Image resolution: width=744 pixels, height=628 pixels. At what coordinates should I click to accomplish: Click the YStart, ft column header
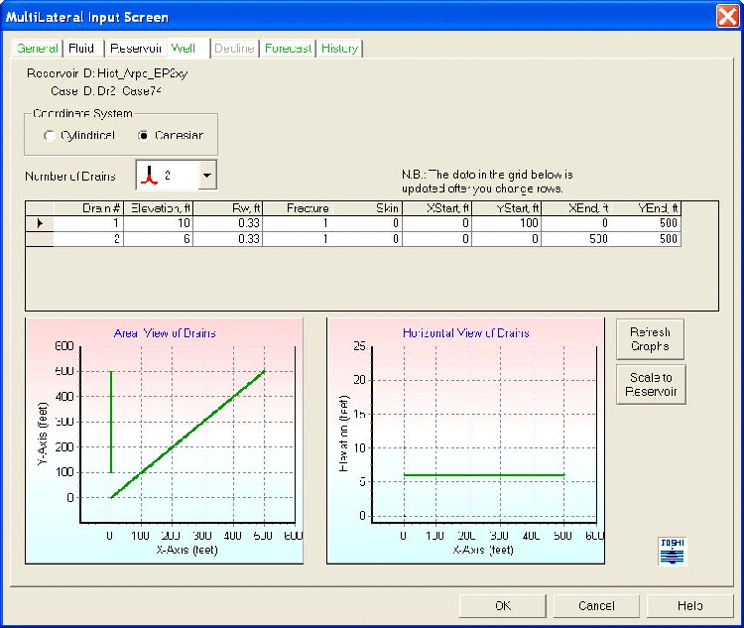click(507, 208)
